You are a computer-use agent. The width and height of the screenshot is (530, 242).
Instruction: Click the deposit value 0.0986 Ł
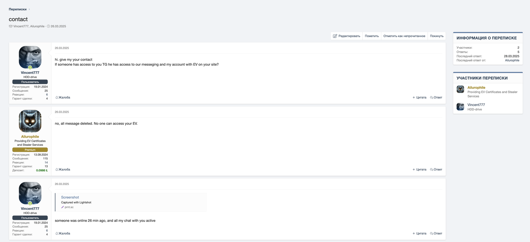click(42, 170)
